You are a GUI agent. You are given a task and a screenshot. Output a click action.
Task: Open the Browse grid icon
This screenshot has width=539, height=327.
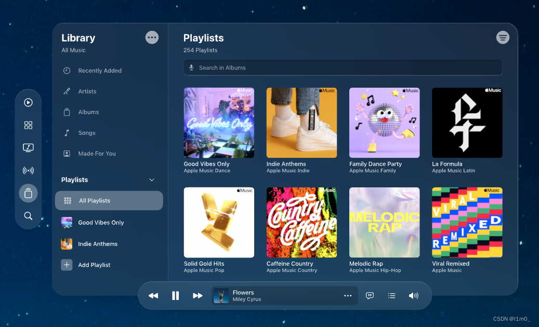click(28, 125)
